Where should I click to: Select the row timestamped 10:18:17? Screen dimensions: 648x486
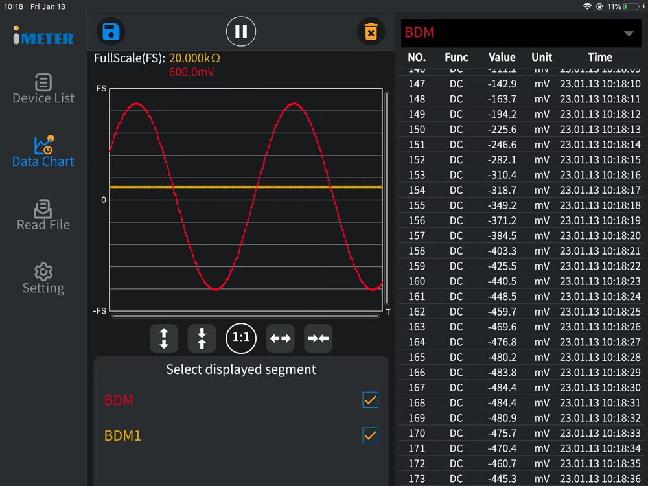point(521,190)
